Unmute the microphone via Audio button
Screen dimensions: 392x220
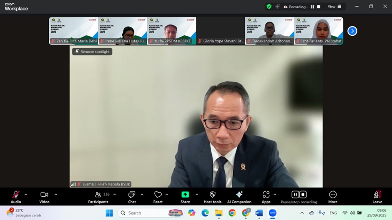(16, 197)
